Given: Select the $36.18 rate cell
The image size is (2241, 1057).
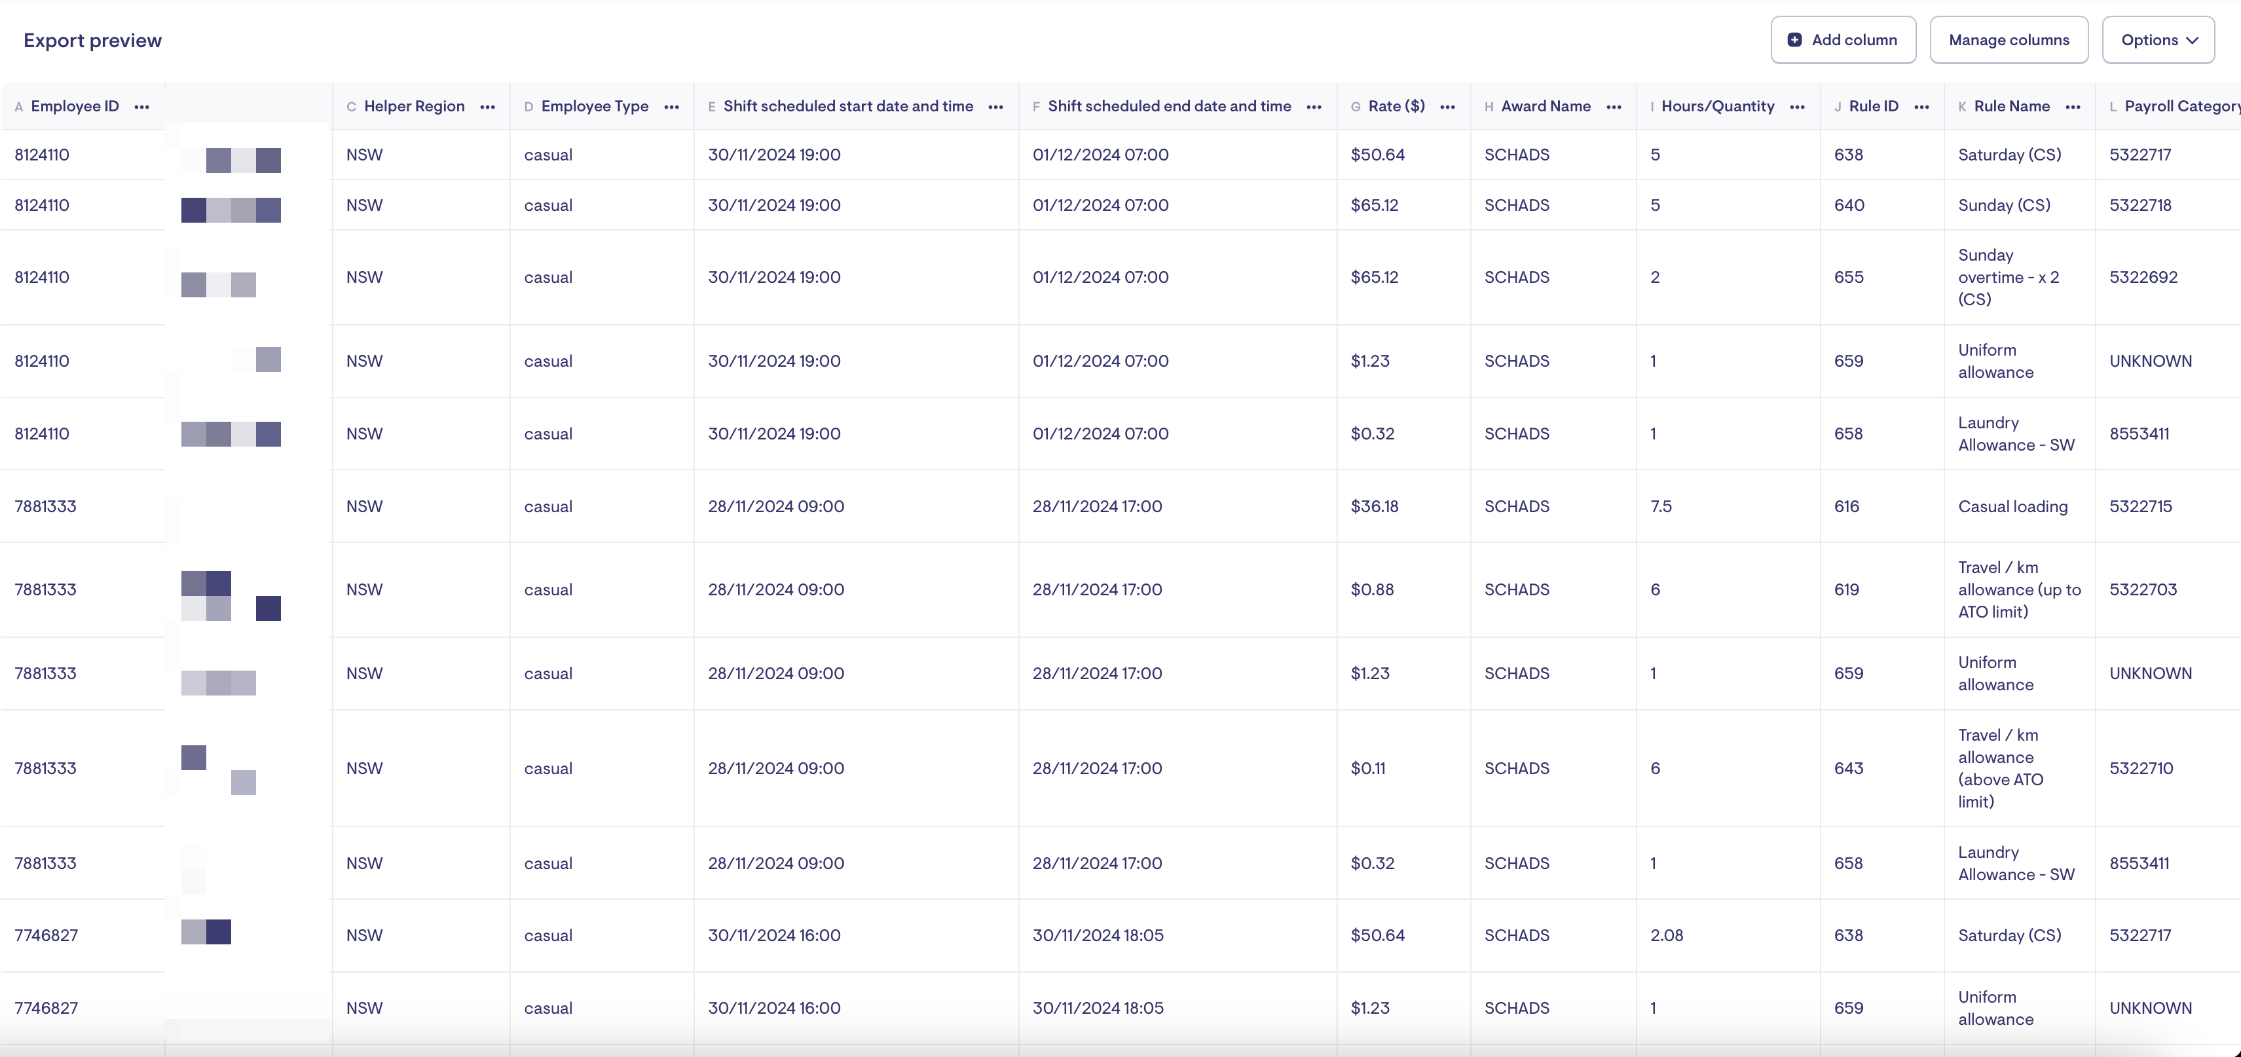Looking at the screenshot, I should click(x=1374, y=506).
